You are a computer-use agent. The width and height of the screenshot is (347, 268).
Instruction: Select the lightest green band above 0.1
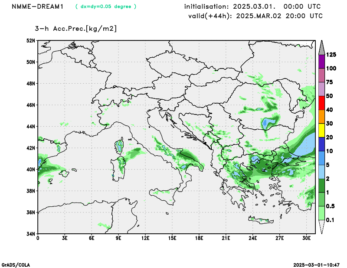tap(321, 213)
